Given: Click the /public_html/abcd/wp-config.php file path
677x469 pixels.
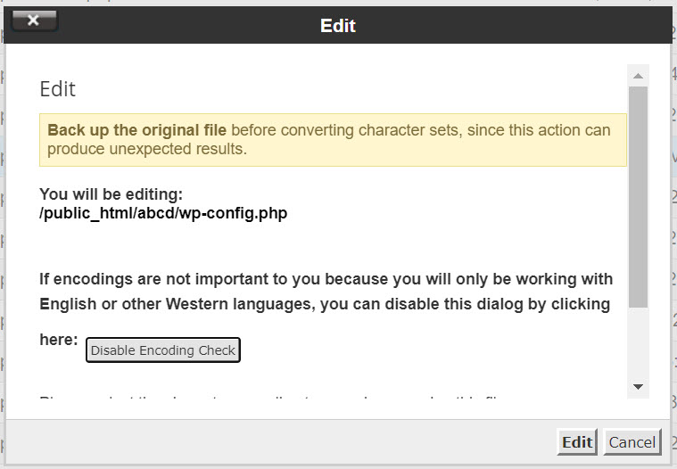Looking at the screenshot, I should [x=163, y=213].
